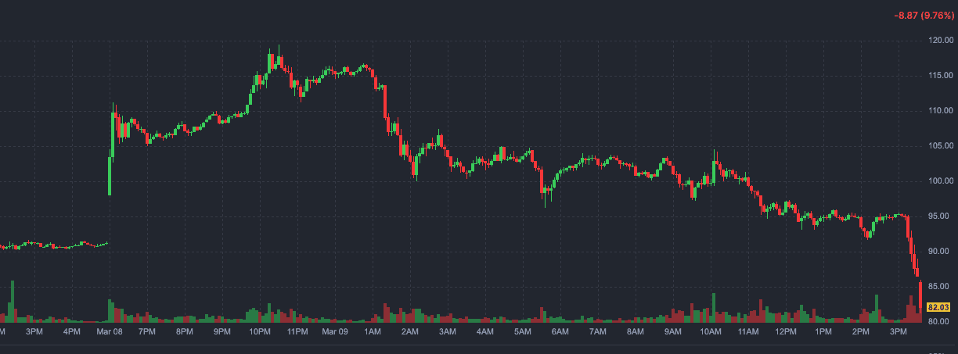This screenshot has width=958, height=354.
Task: Click the 4PM time axis label
Action: [x=71, y=332]
